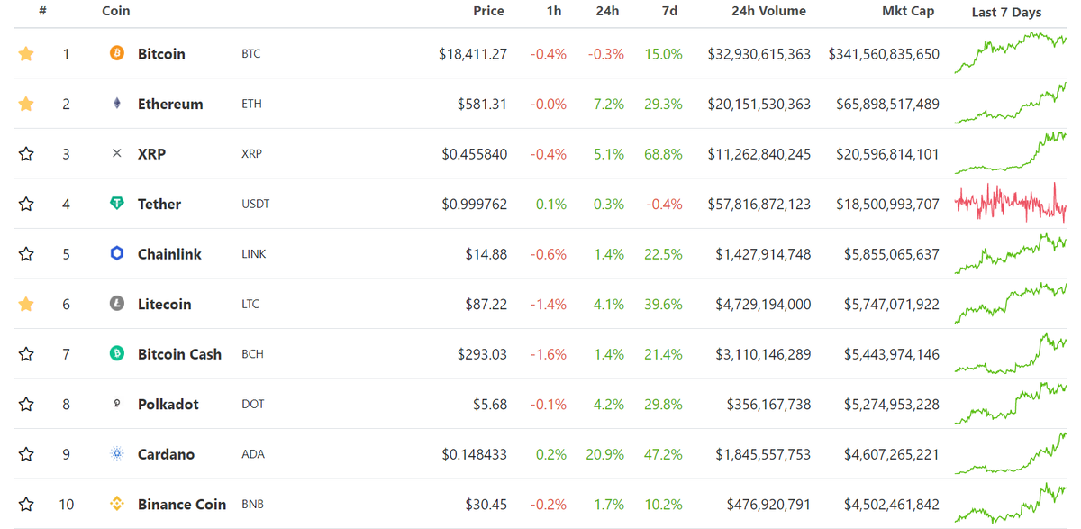
Task: Open the Bitcoin Cash coin page link
Action: pos(179,354)
